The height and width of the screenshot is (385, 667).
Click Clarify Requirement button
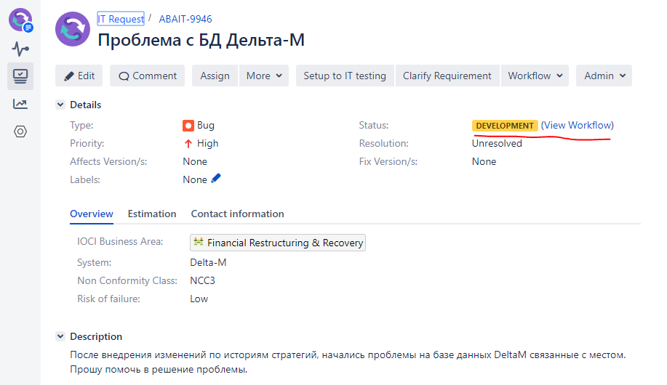(447, 76)
